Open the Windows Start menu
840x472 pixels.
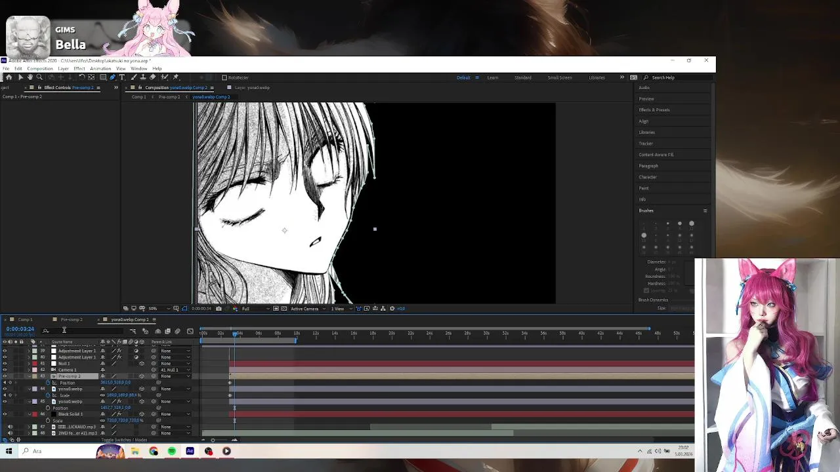[9, 451]
